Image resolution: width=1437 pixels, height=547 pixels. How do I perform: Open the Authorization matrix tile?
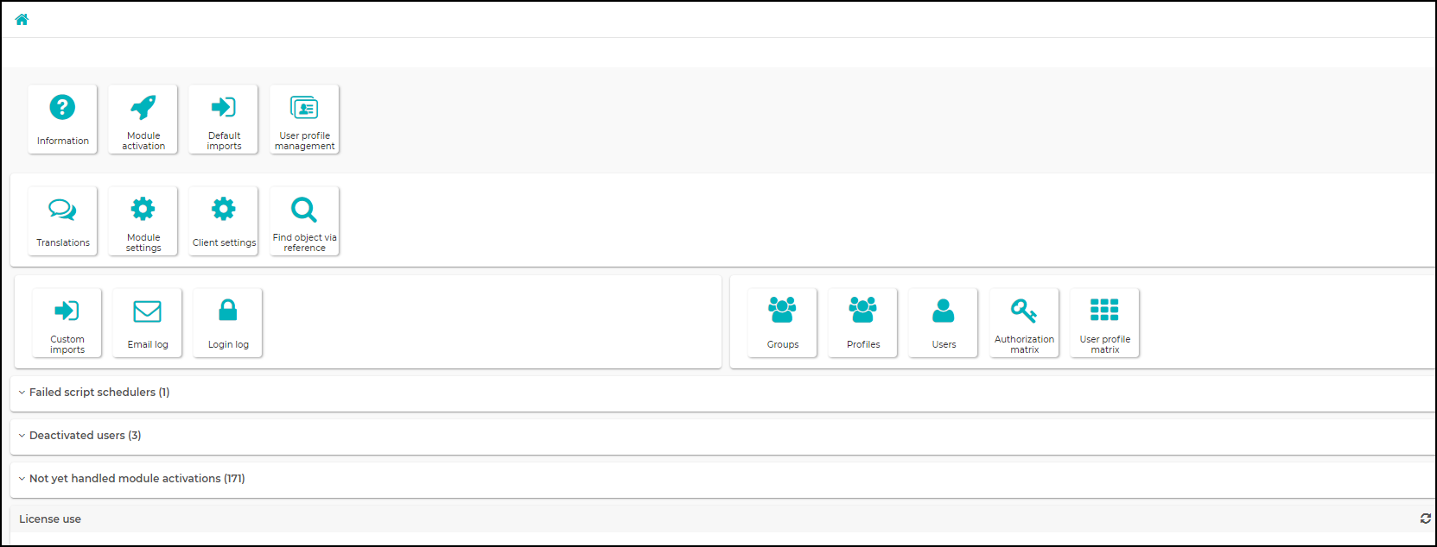[x=1024, y=323]
